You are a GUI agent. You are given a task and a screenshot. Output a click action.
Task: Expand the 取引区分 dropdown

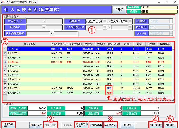pos(171,27)
